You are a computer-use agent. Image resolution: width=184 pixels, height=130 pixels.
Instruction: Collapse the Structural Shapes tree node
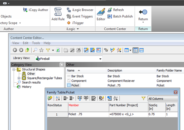(x=14, y=69)
